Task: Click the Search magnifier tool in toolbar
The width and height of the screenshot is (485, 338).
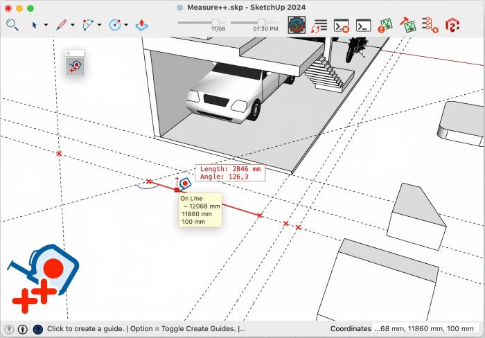Action: 12,25
